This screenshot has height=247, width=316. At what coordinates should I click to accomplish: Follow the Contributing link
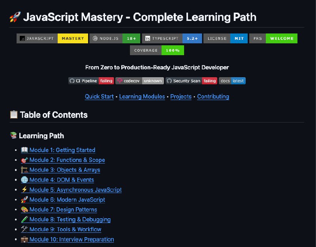click(213, 97)
